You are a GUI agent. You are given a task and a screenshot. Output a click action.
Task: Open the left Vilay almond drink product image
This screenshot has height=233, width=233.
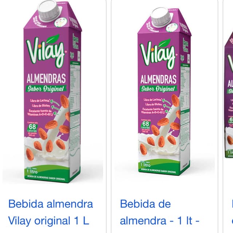[52, 92]
